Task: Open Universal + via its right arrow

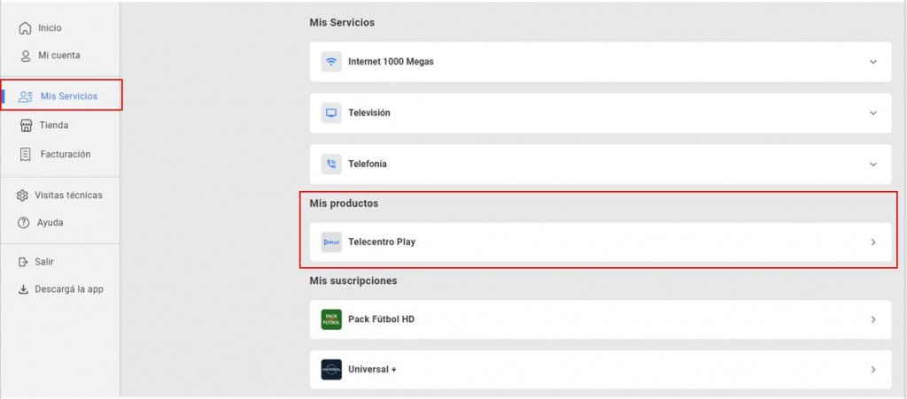Action: [873, 370]
